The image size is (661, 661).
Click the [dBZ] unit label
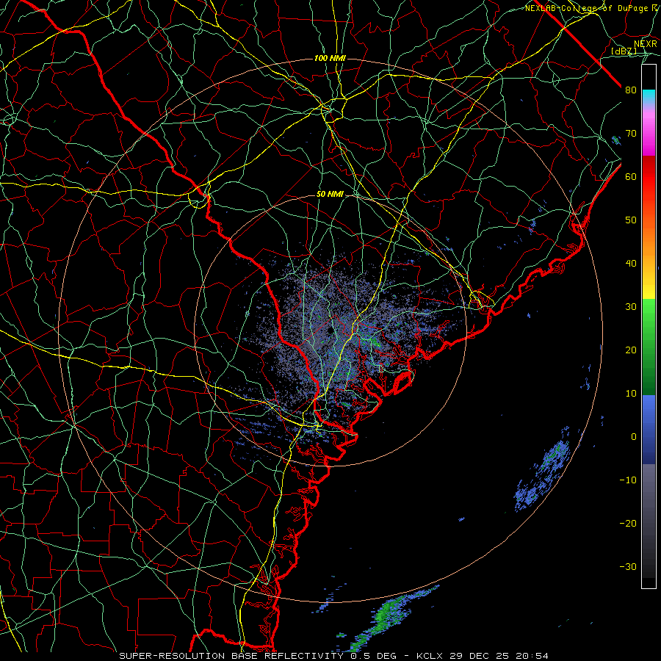point(624,51)
